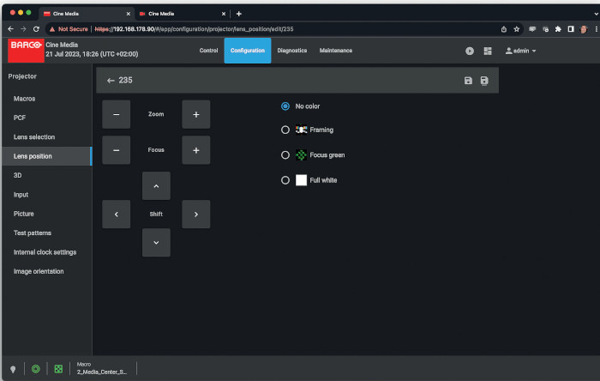Click the save icon in the header bar
This screenshot has height=381, width=600.
[x=468, y=81]
